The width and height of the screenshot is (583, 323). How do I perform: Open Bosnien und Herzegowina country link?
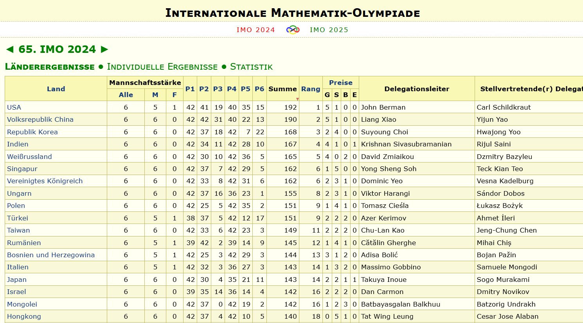coord(51,255)
